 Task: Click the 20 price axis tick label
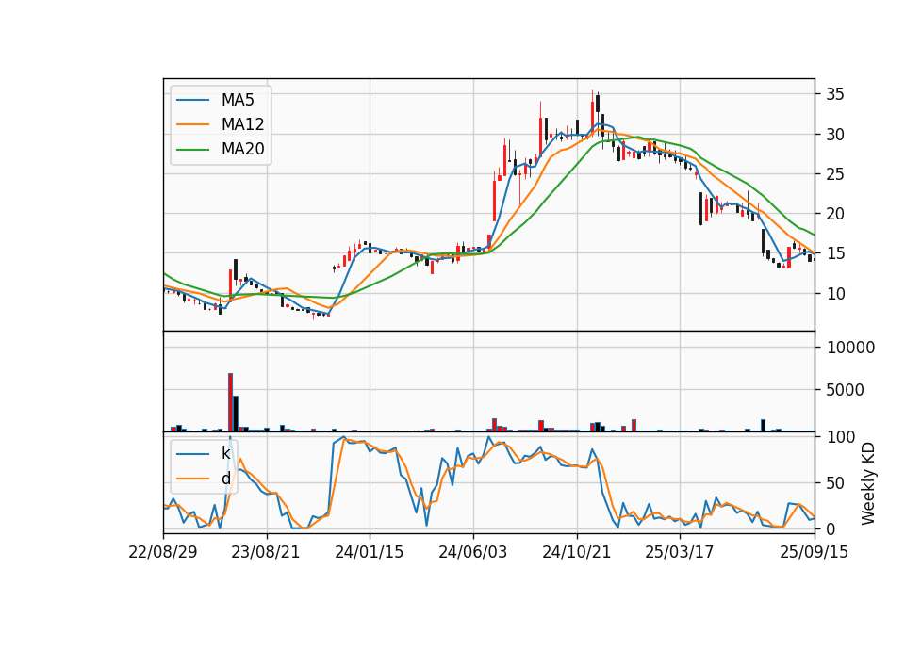[x=834, y=214]
